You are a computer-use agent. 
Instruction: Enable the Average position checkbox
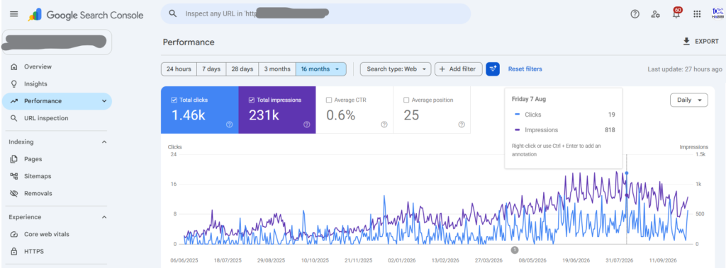point(406,100)
